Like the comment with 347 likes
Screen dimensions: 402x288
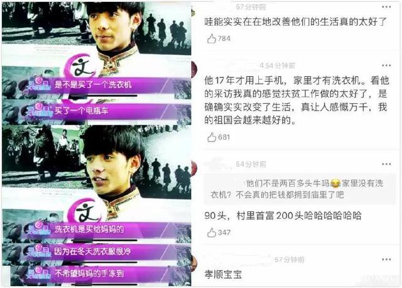(212, 233)
